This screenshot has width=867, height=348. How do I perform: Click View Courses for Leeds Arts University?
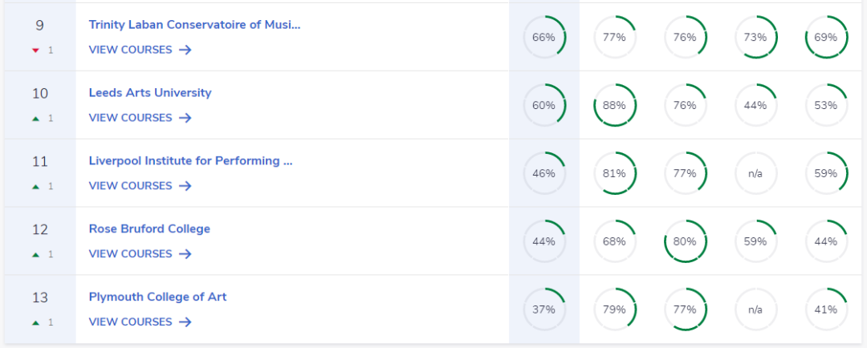pos(131,118)
